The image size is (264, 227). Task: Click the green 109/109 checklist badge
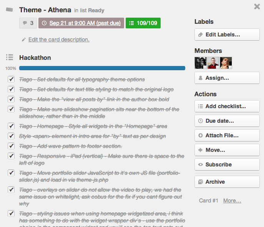(x=143, y=23)
